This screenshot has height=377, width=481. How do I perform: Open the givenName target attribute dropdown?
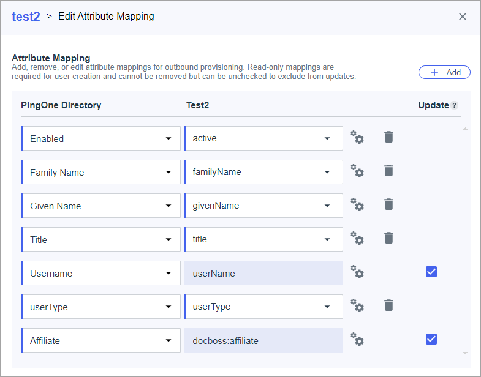(x=263, y=206)
